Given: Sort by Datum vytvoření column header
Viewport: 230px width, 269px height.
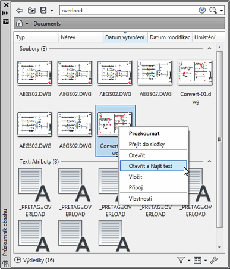Looking at the screenshot, I should pos(125,37).
